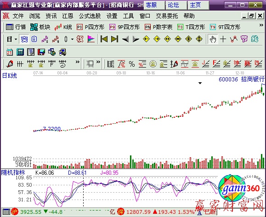Screen dimensions: 266x217
Task: Switch to K线 chart view
Action: [63, 27]
